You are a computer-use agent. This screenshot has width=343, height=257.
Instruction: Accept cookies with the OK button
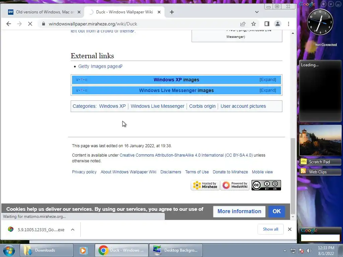coord(277,211)
